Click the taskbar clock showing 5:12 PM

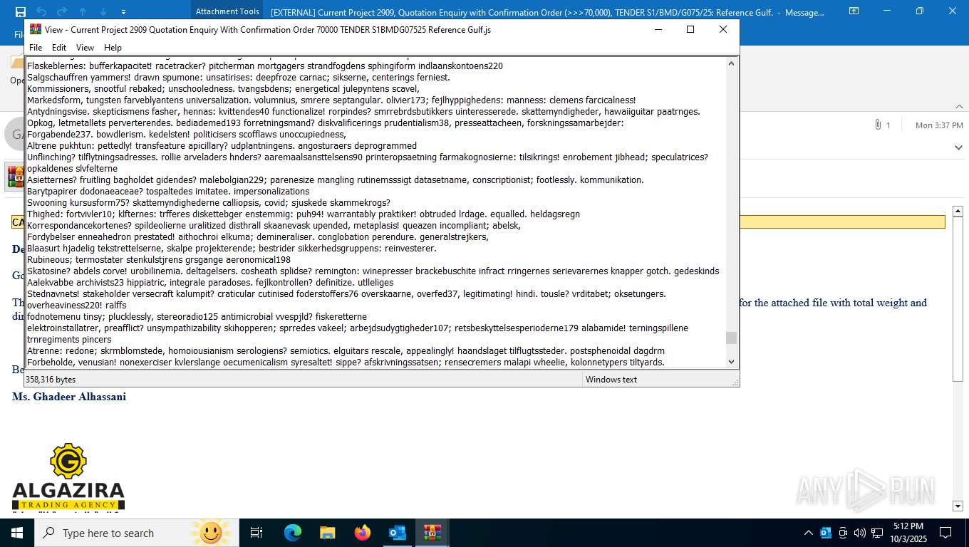coord(907,533)
